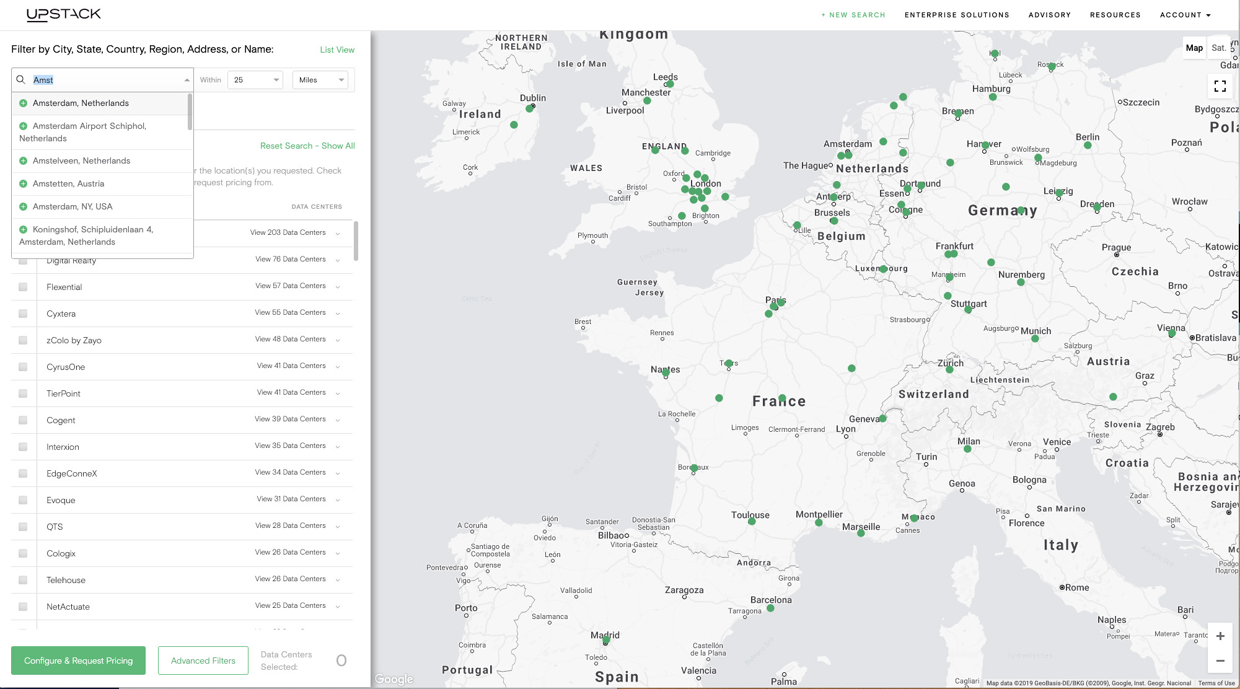Click the search magnifier icon
Image resolution: width=1240 pixels, height=689 pixels.
(x=20, y=79)
